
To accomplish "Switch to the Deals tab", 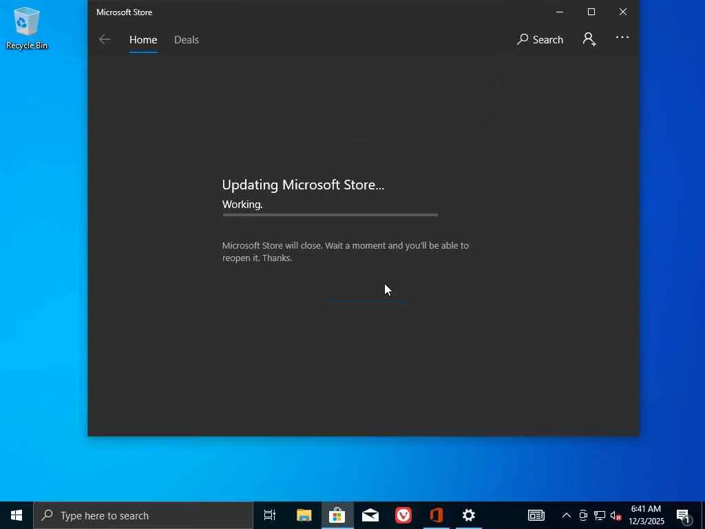I will click(x=186, y=40).
